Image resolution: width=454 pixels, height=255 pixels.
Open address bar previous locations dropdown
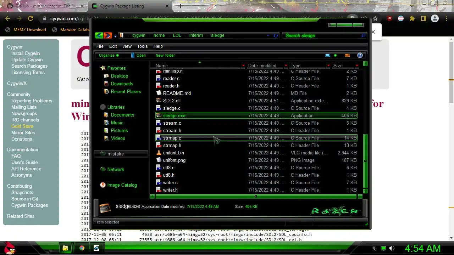pos(268,35)
